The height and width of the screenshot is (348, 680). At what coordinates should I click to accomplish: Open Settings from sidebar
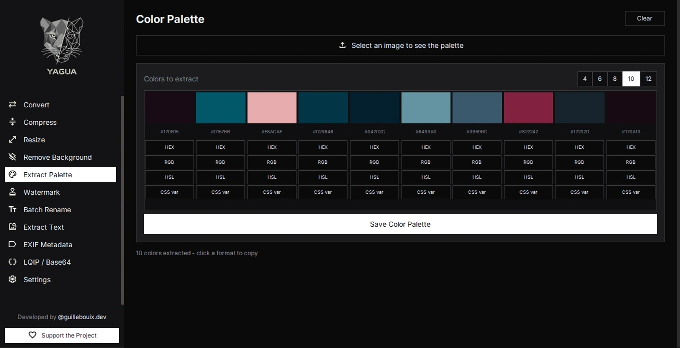pos(60,280)
